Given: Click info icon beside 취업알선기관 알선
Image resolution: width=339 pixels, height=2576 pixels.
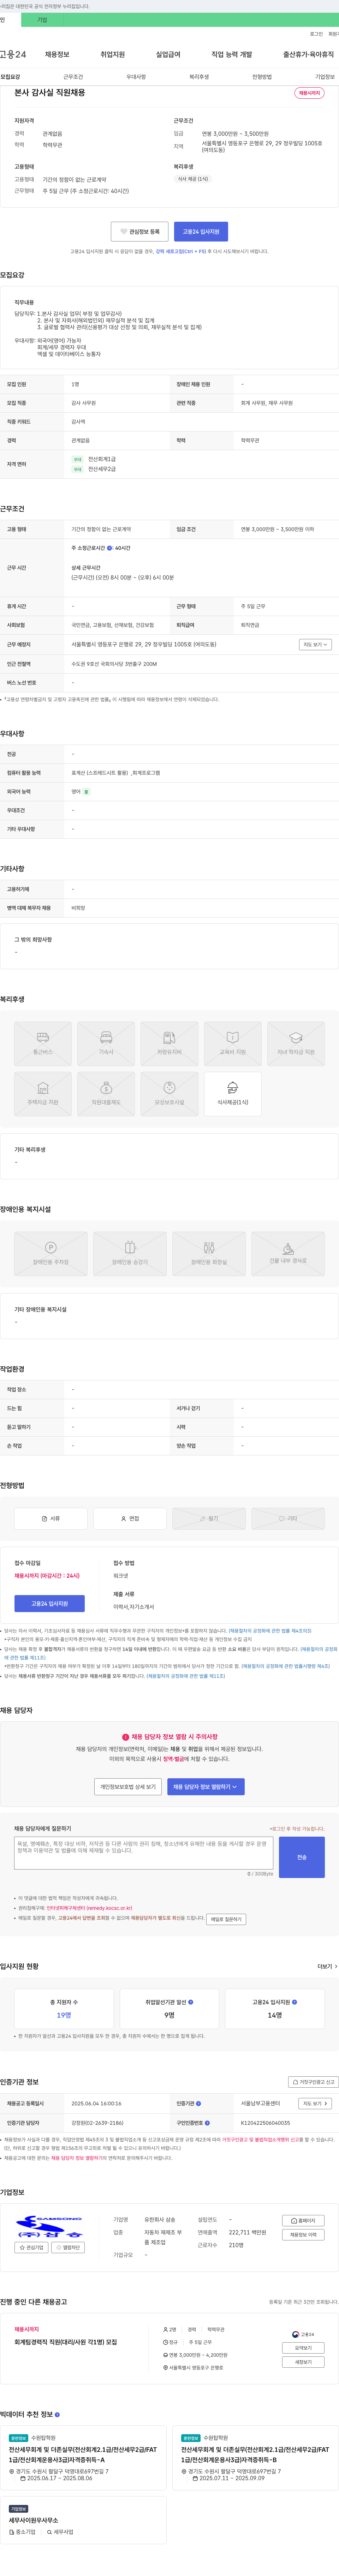Looking at the screenshot, I should click(x=191, y=2002).
